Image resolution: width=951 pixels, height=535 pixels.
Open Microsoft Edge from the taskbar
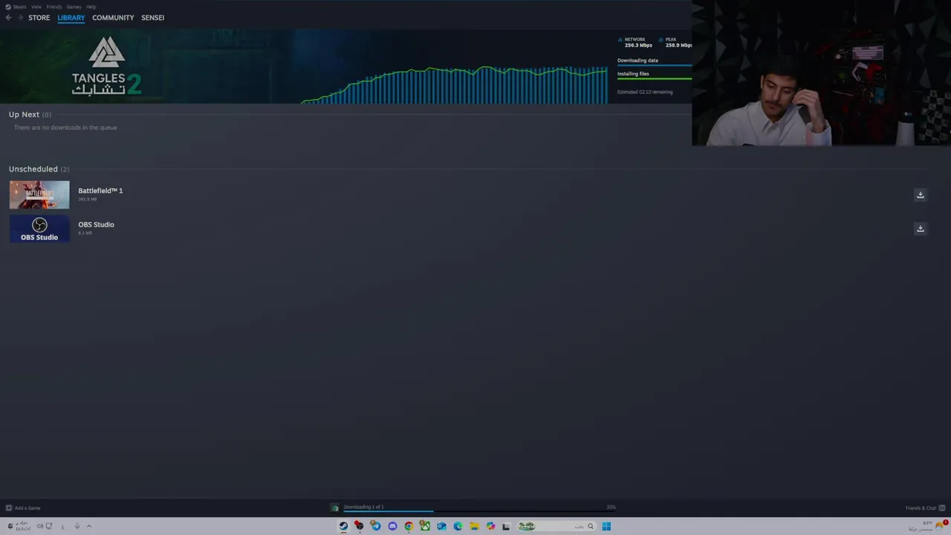(458, 526)
